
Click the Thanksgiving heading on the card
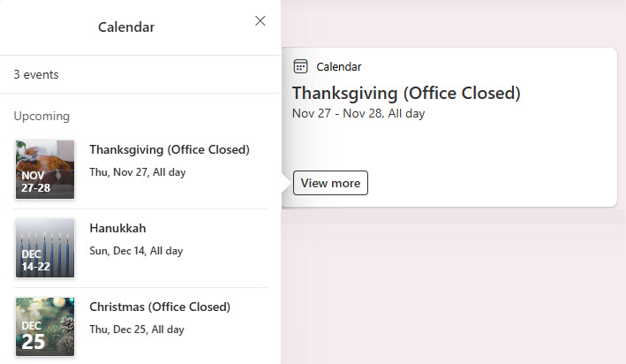click(x=406, y=93)
